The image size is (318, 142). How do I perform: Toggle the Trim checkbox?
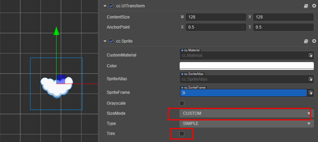click(182, 134)
